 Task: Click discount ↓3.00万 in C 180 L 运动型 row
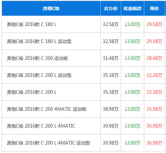133,41
